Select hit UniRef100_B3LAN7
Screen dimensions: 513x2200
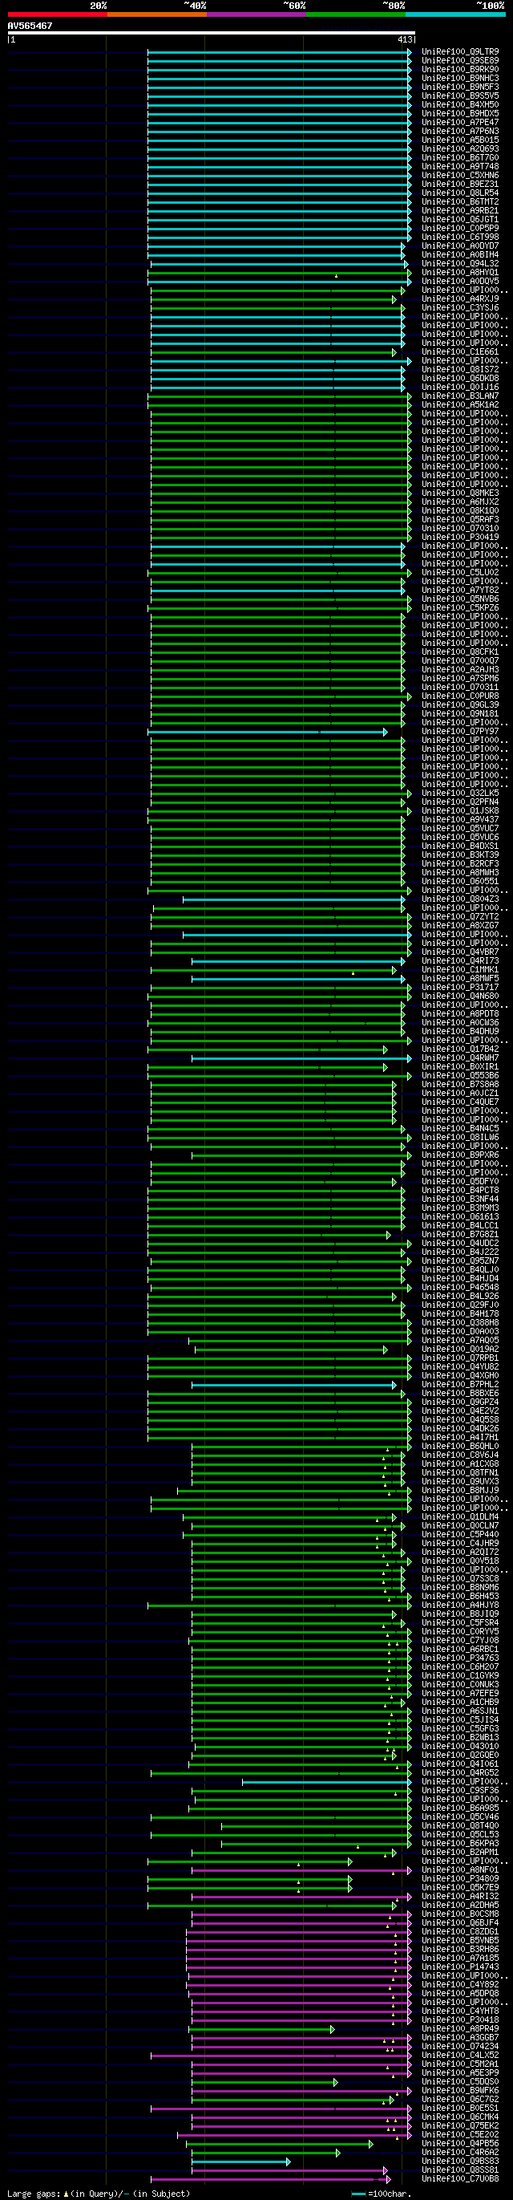(x=460, y=396)
